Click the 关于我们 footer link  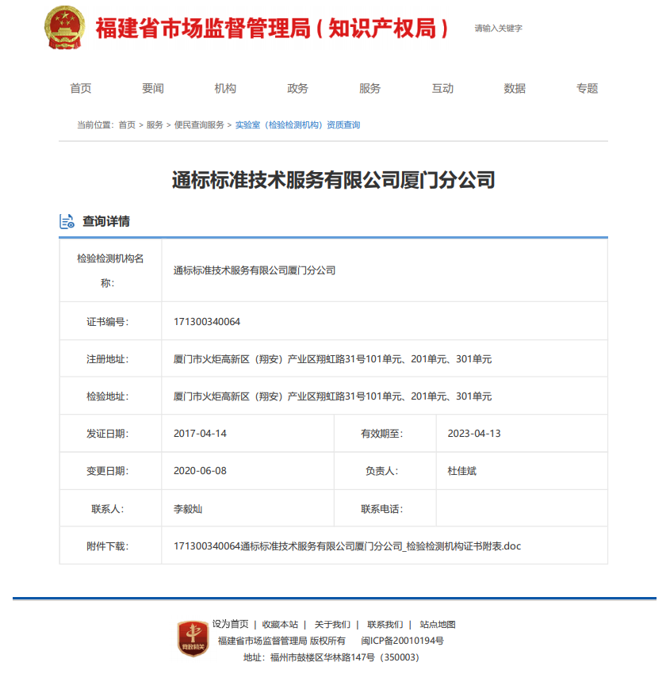332,625
